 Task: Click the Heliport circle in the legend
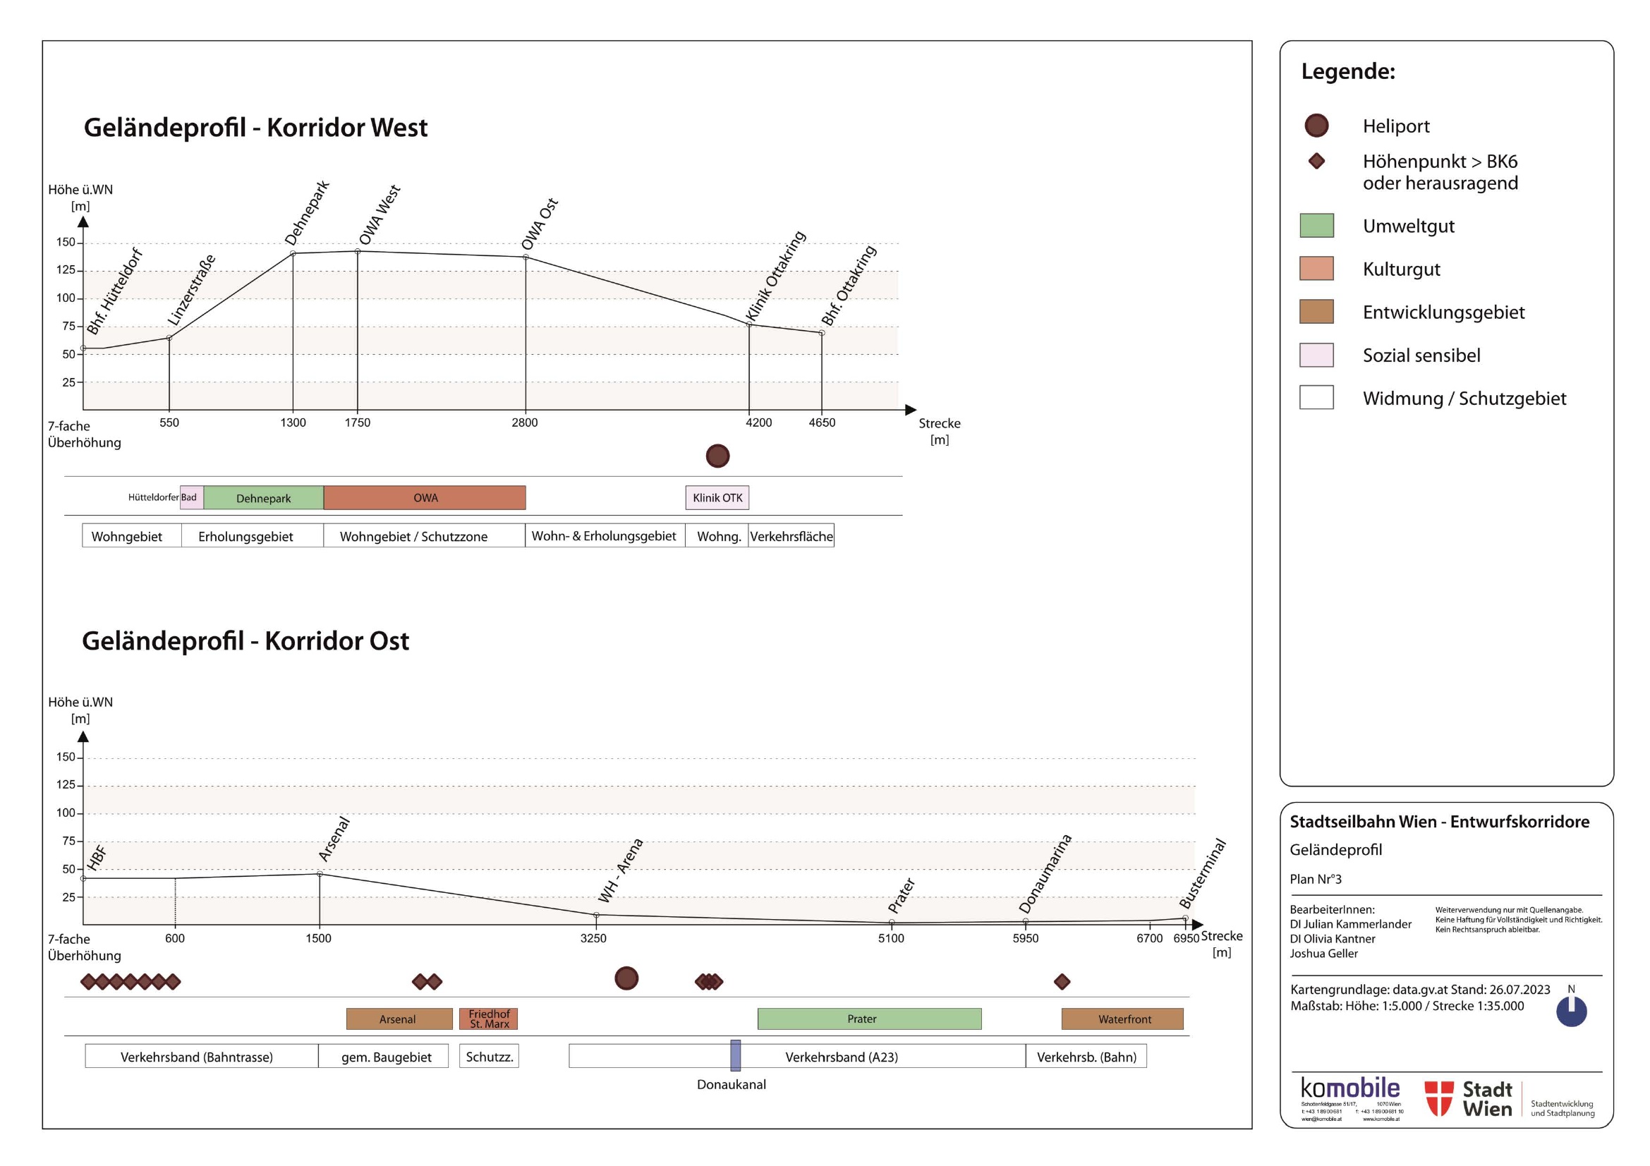pos(1316,126)
